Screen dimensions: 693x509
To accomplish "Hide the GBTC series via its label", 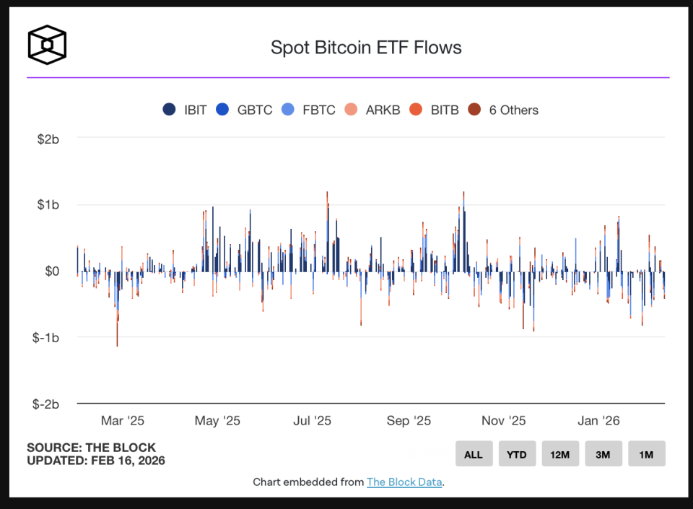I will pos(255,110).
